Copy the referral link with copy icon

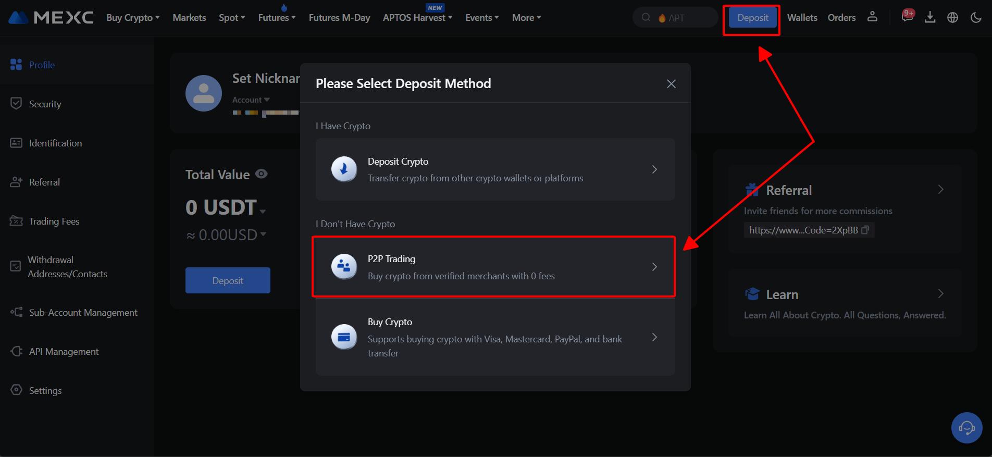[x=865, y=230]
